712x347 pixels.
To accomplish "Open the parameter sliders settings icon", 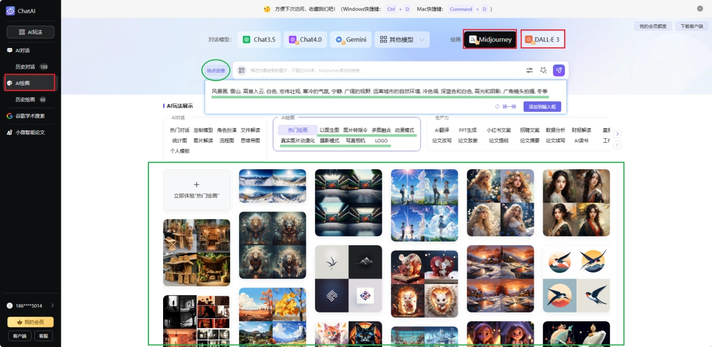I will [x=529, y=70].
